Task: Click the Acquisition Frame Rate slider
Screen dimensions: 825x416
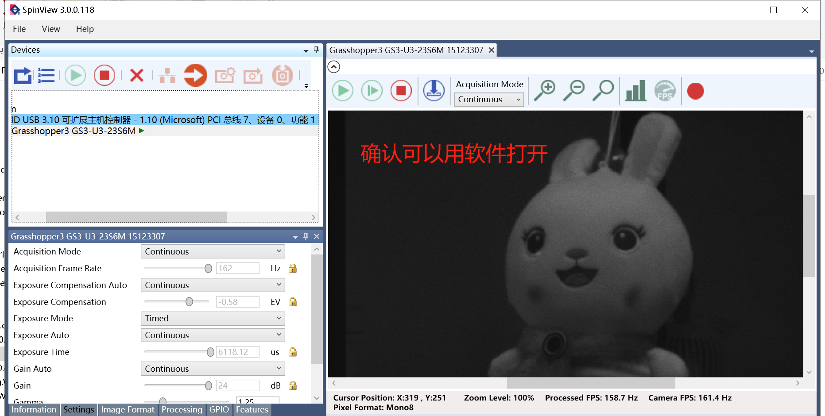Action: (178, 268)
